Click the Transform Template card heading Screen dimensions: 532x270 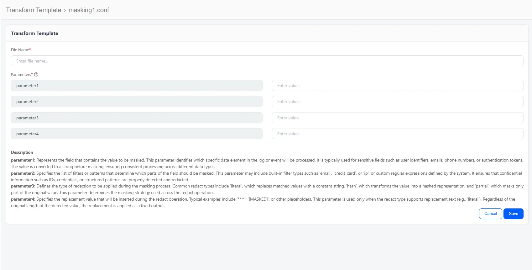pyautogui.click(x=34, y=33)
